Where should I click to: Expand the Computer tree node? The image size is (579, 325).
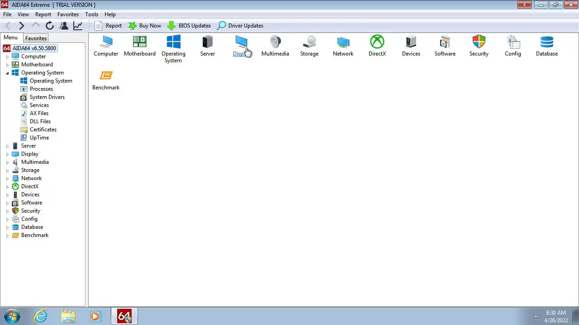(7, 57)
